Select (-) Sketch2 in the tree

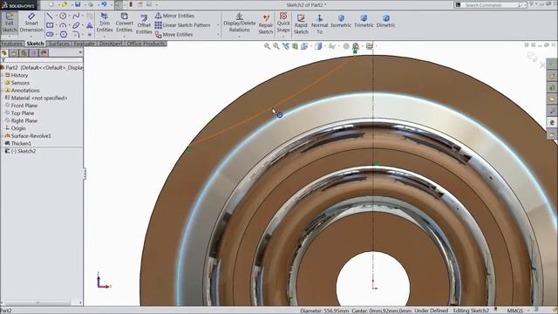coord(20,151)
